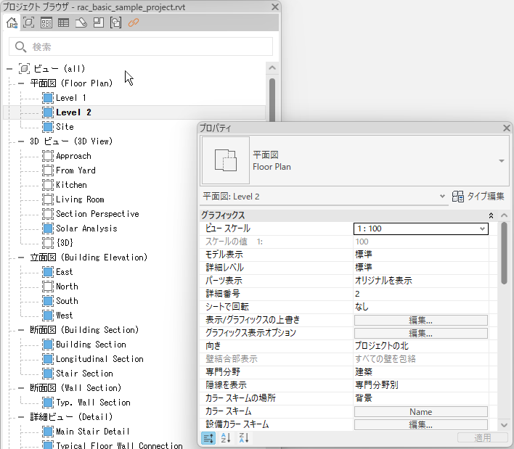Select the From Yard 3D view
This screenshot has width=514, height=449.
(x=76, y=170)
